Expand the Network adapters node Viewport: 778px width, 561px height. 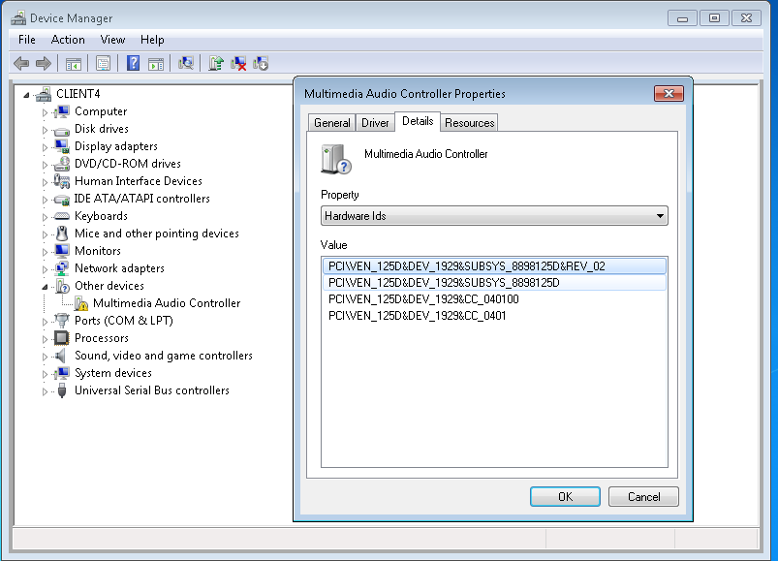[x=45, y=268]
